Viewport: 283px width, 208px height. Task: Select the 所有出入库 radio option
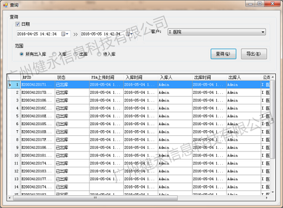[21, 54]
